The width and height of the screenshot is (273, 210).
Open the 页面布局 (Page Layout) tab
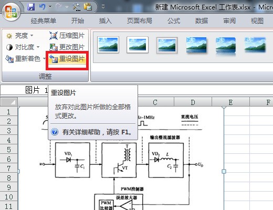coord(140,21)
